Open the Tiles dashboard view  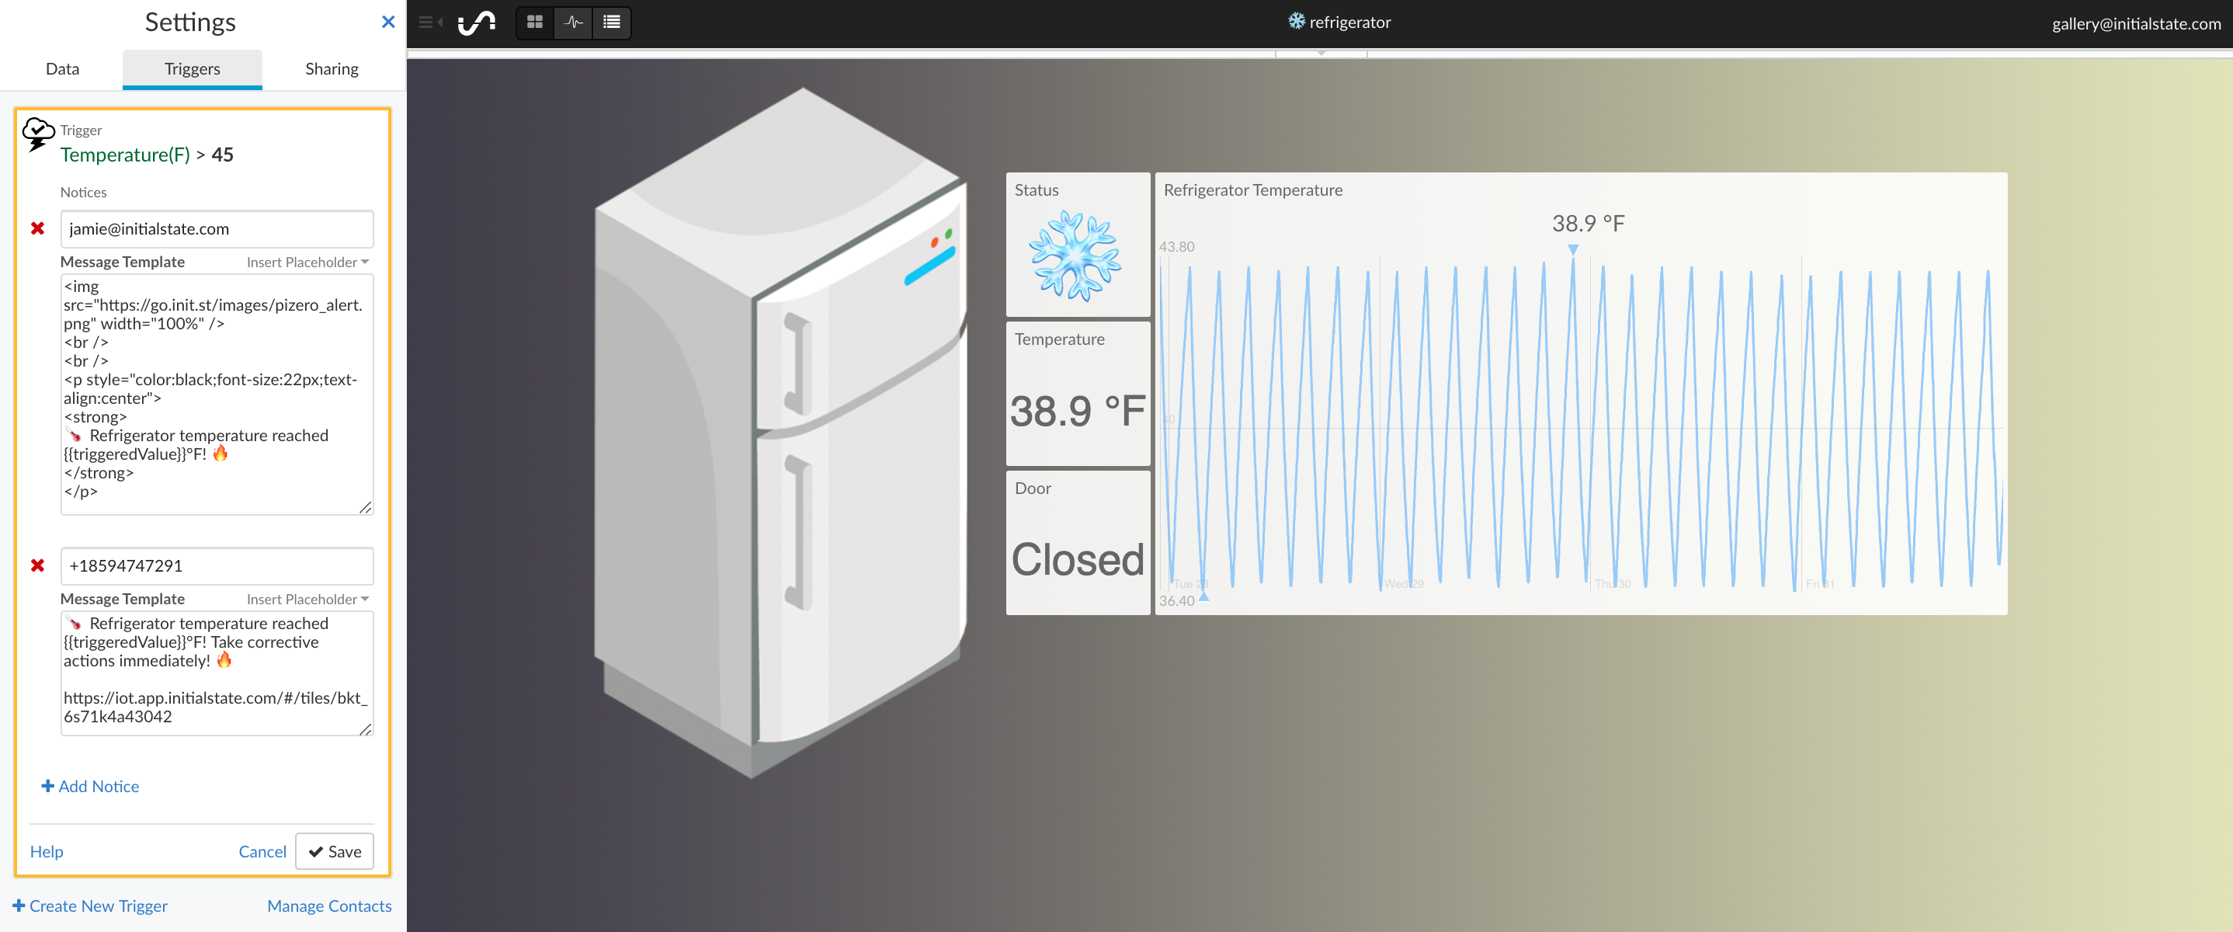point(535,23)
